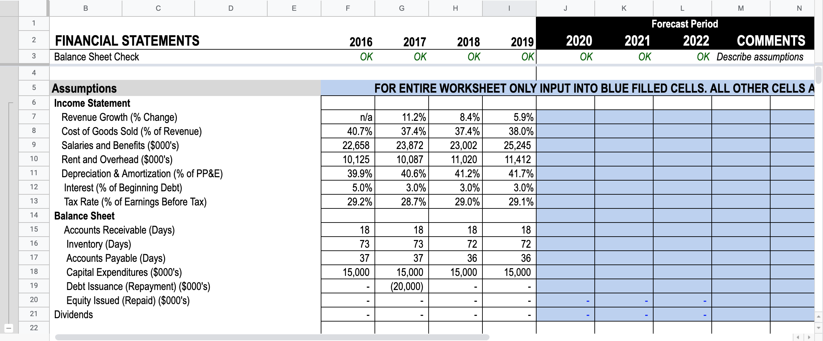Select the 22,658 salaries cell
The image size is (823, 341).
tap(348, 145)
